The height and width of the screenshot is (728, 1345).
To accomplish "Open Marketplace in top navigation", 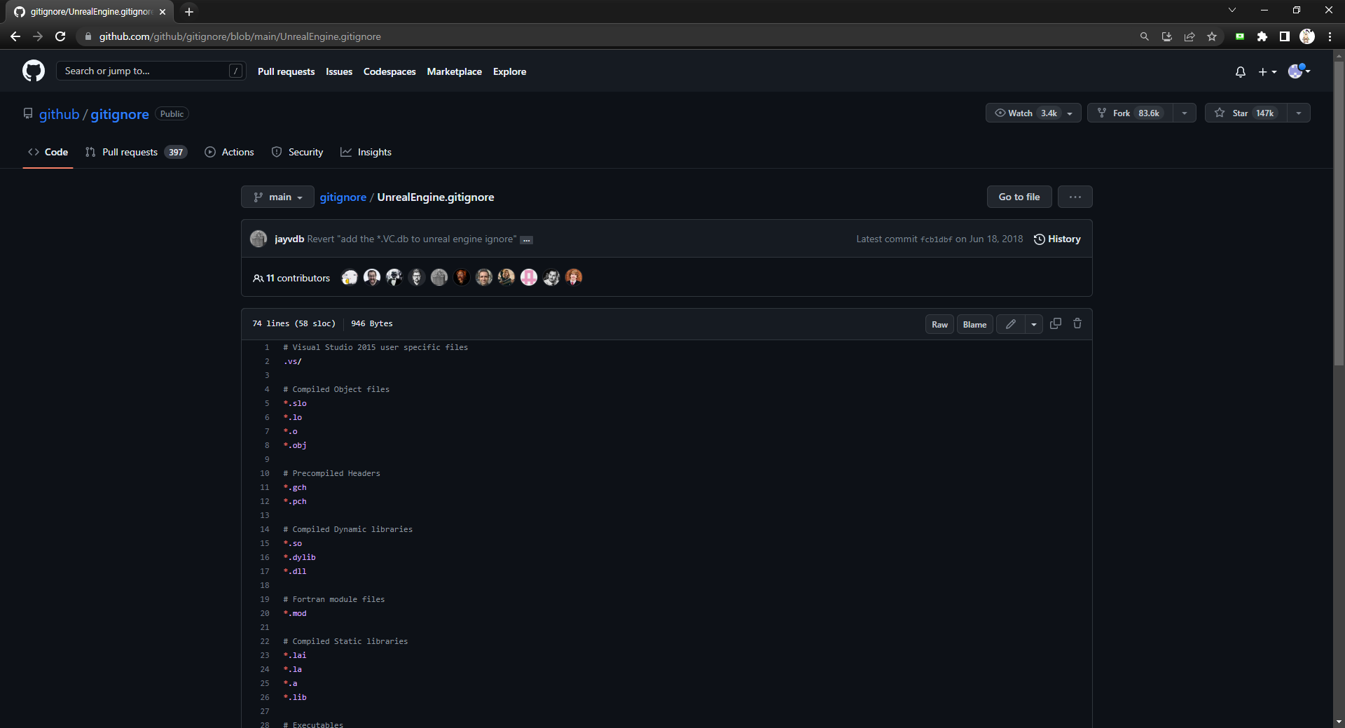I will (x=455, y=71).
